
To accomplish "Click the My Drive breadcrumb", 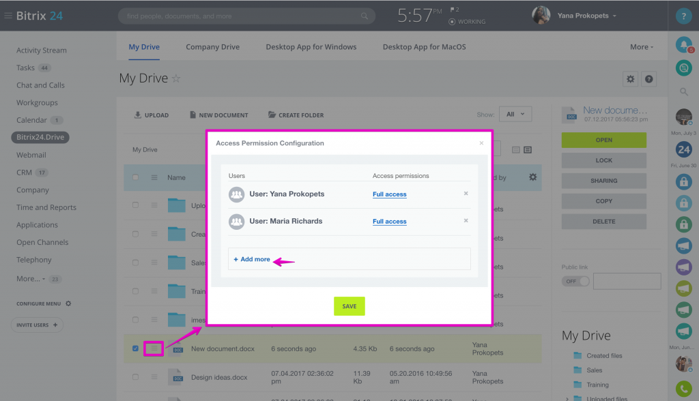I will [145, 150].
